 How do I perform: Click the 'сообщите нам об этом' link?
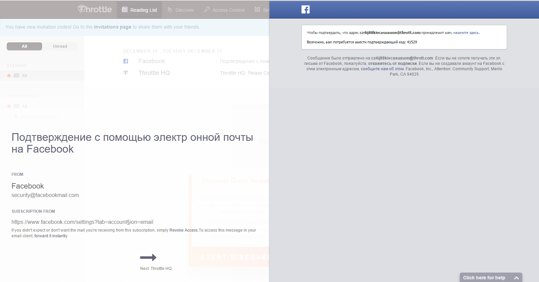click(x=382, y=69)
